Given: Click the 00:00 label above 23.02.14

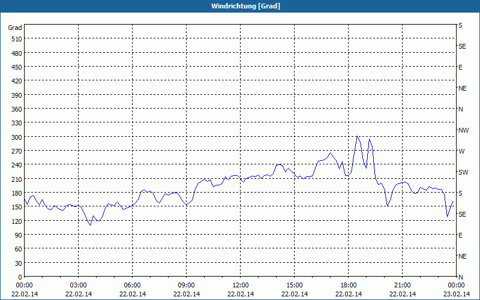Looking at the screenshot, I should (x=456, y=286).
